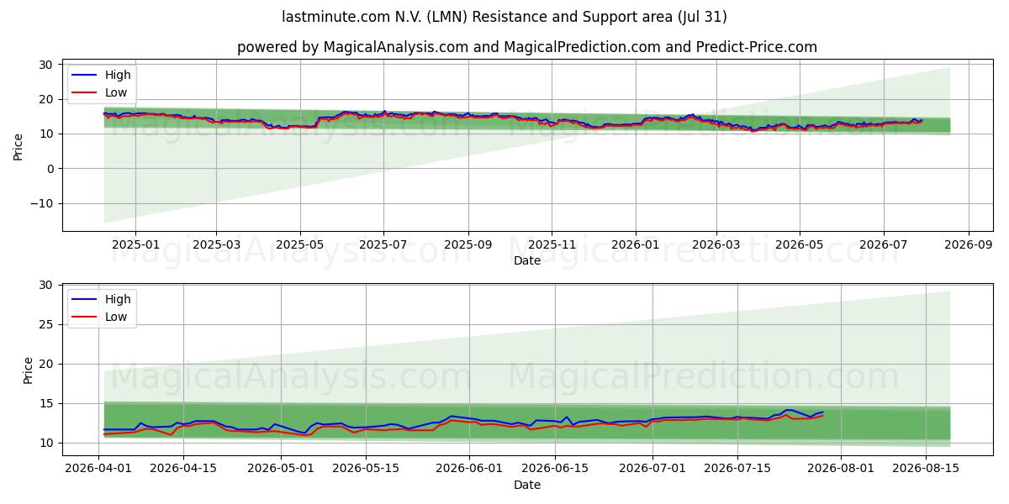Click the '2026-01' tick label on upper chart
Image resolution: width=1009 pixels, height=504 pixels.
[635, 244]
